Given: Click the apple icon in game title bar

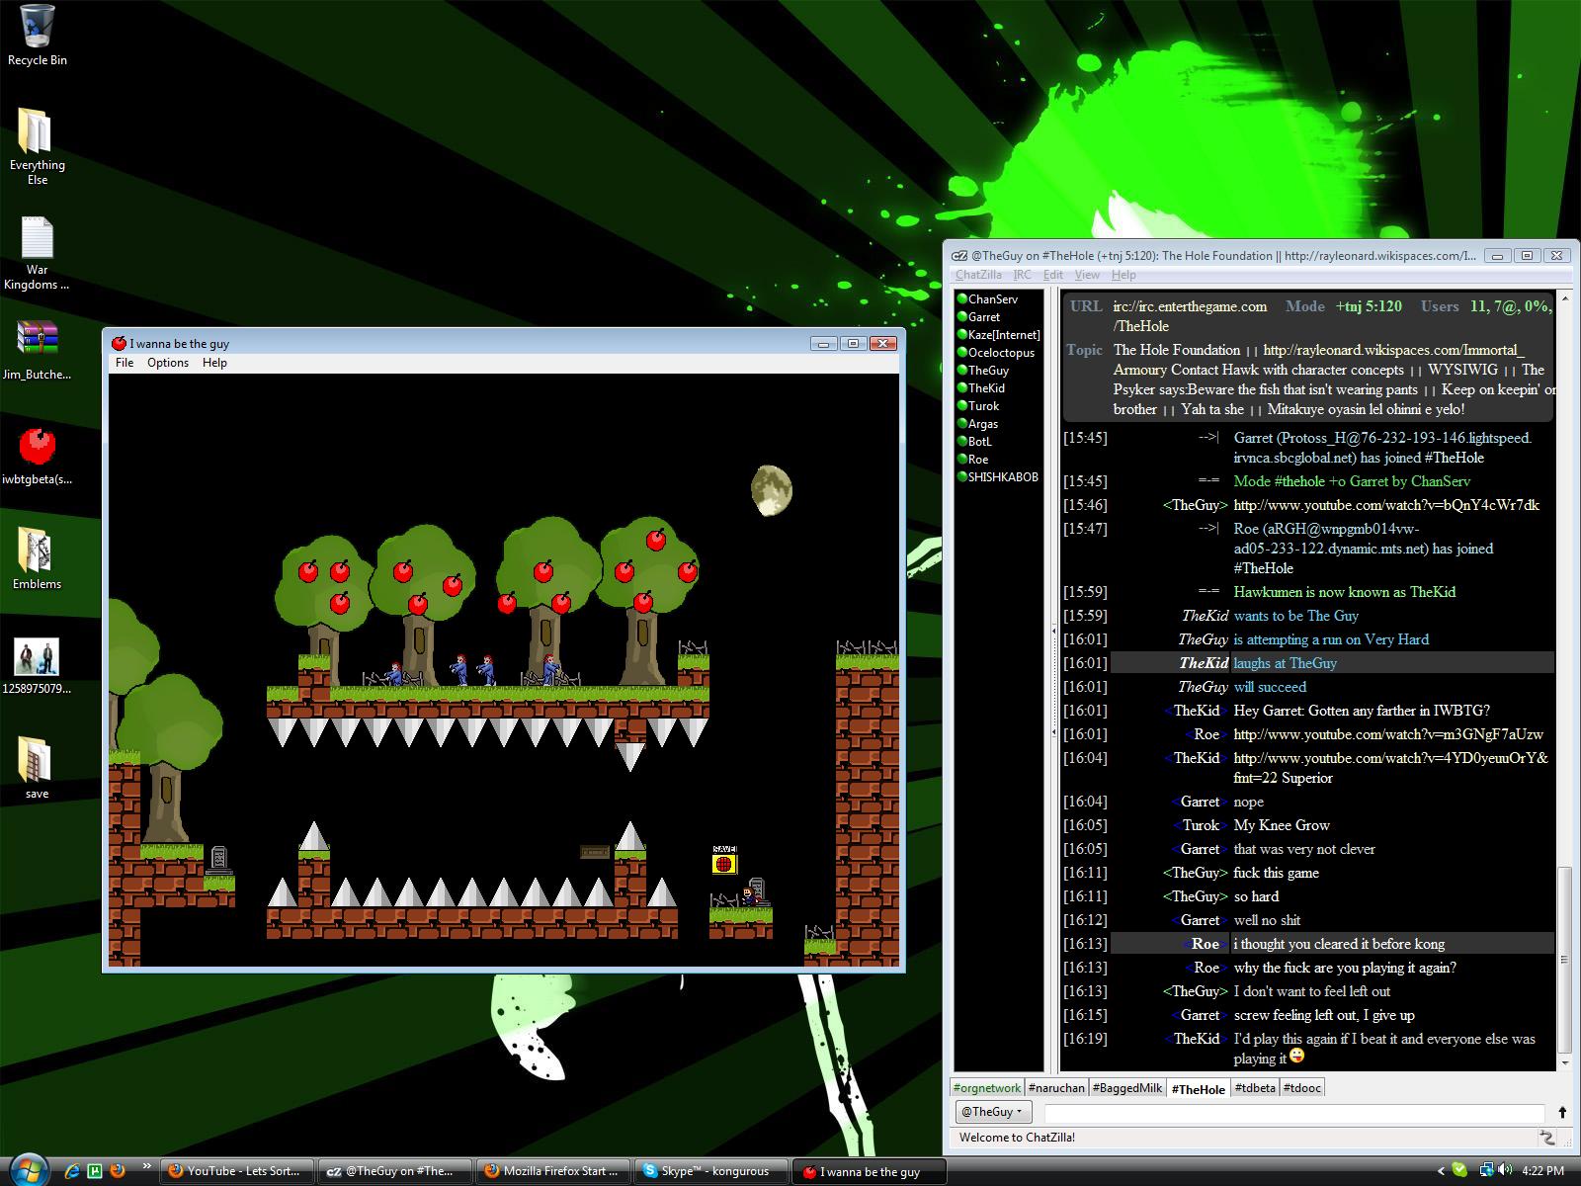Looking at the screenshot, I should 119,343.
